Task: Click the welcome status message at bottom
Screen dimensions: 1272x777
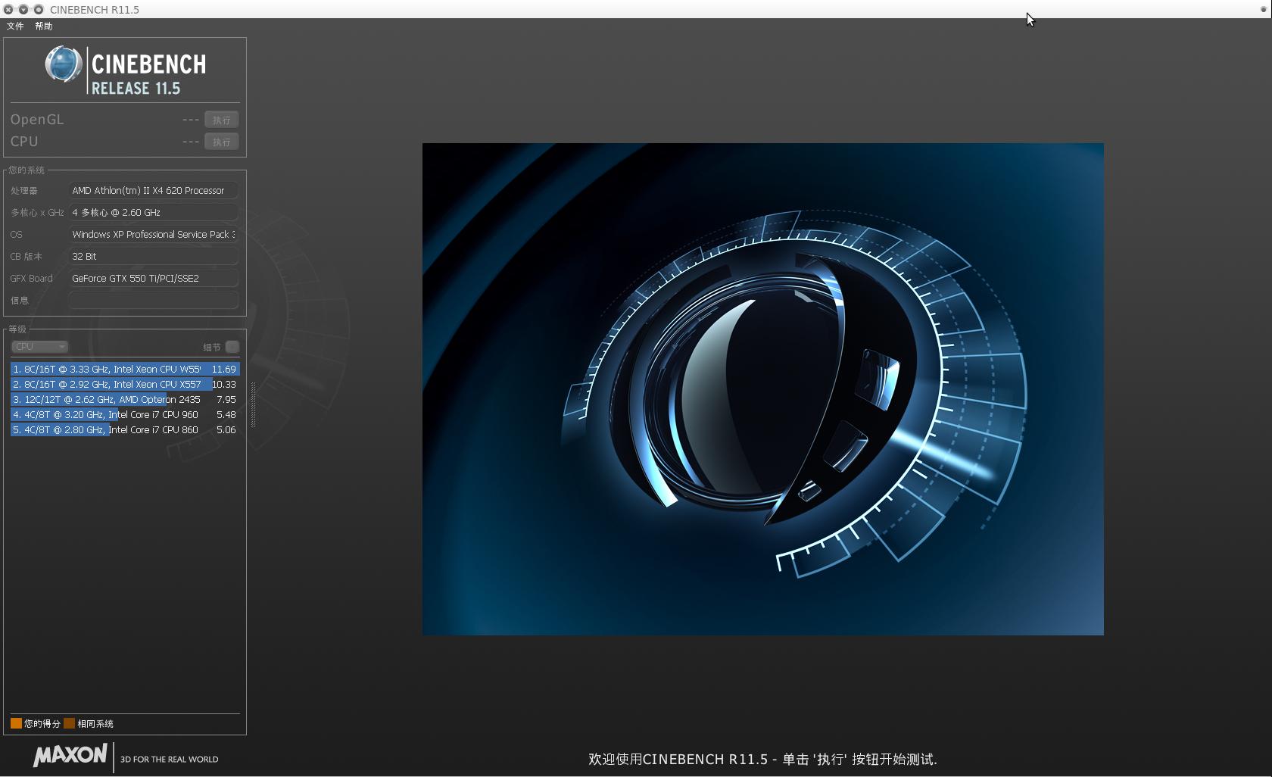Action: [x=763, y=759]
